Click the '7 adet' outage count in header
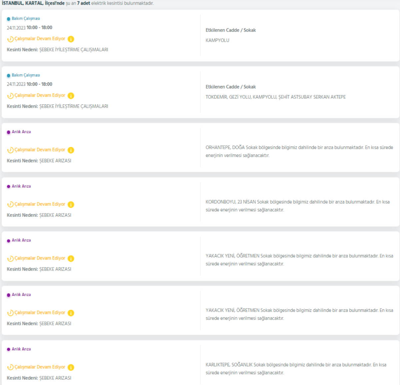Image resolution: width=400 pixels, height=385 pixels. pos(83,3)
